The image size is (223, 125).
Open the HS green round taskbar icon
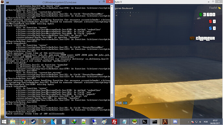134,122
